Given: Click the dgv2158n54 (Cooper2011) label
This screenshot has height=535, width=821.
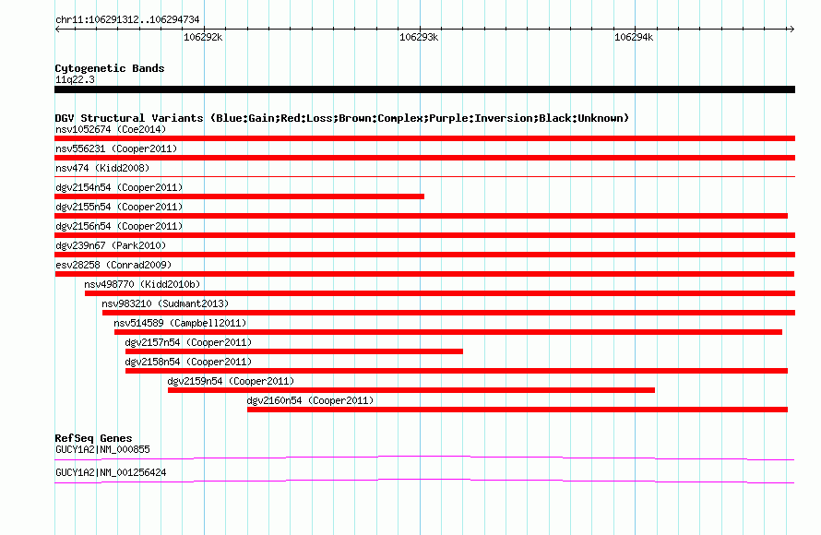Looking at the screenshot, I should [188, 362].
